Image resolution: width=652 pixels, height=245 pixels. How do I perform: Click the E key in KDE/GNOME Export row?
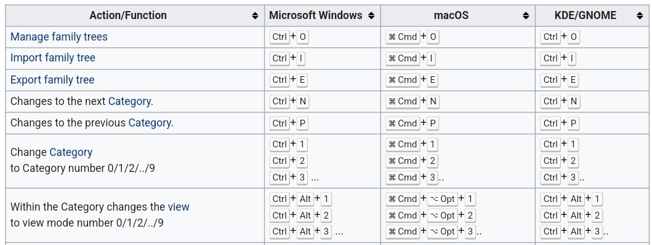click(x=573, y=80)
